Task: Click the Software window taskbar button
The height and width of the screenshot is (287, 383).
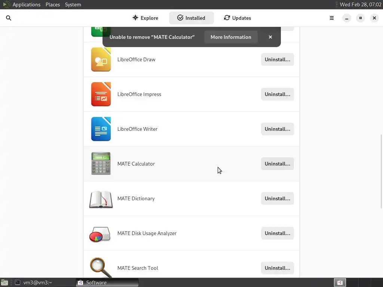Action: 107,283
